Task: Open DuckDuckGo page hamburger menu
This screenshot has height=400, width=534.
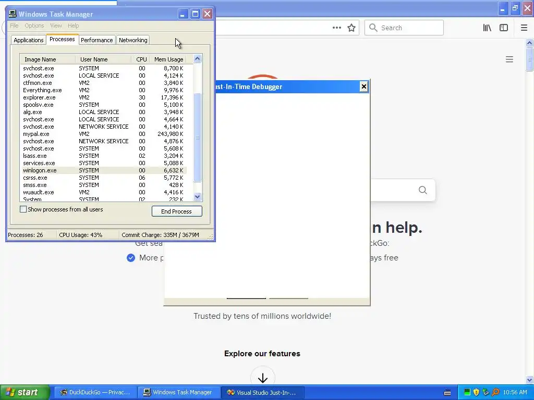Action: 509,59
